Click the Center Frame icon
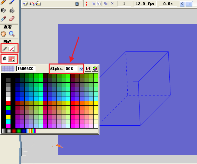The height and width of the screenshot is (164, 197). coord(86,4)
